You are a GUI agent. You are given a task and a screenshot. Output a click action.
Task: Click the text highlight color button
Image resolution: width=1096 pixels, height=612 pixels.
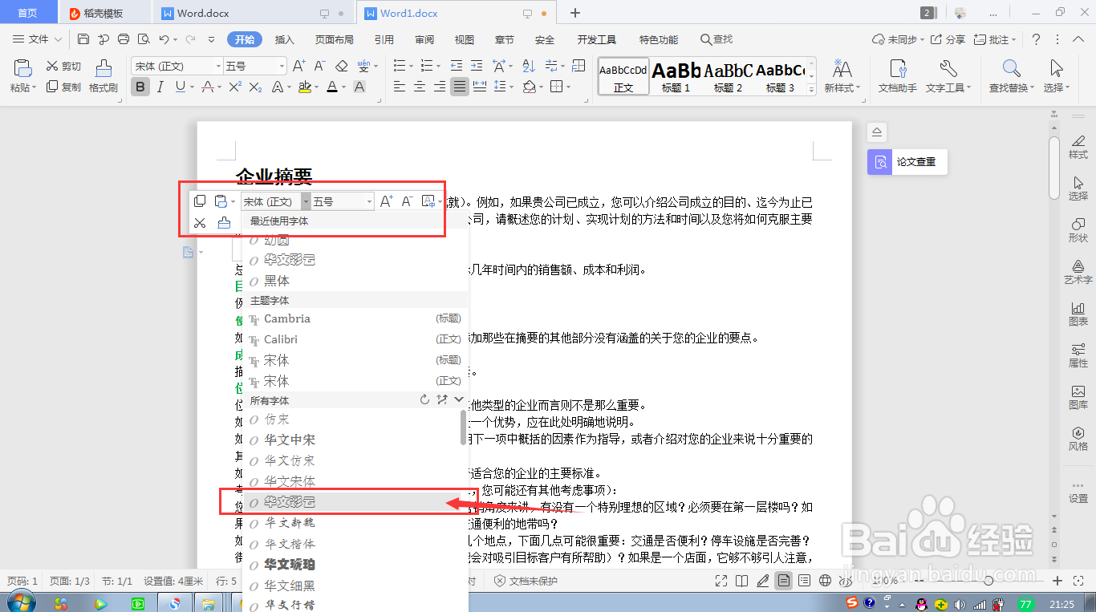(304, 87)
